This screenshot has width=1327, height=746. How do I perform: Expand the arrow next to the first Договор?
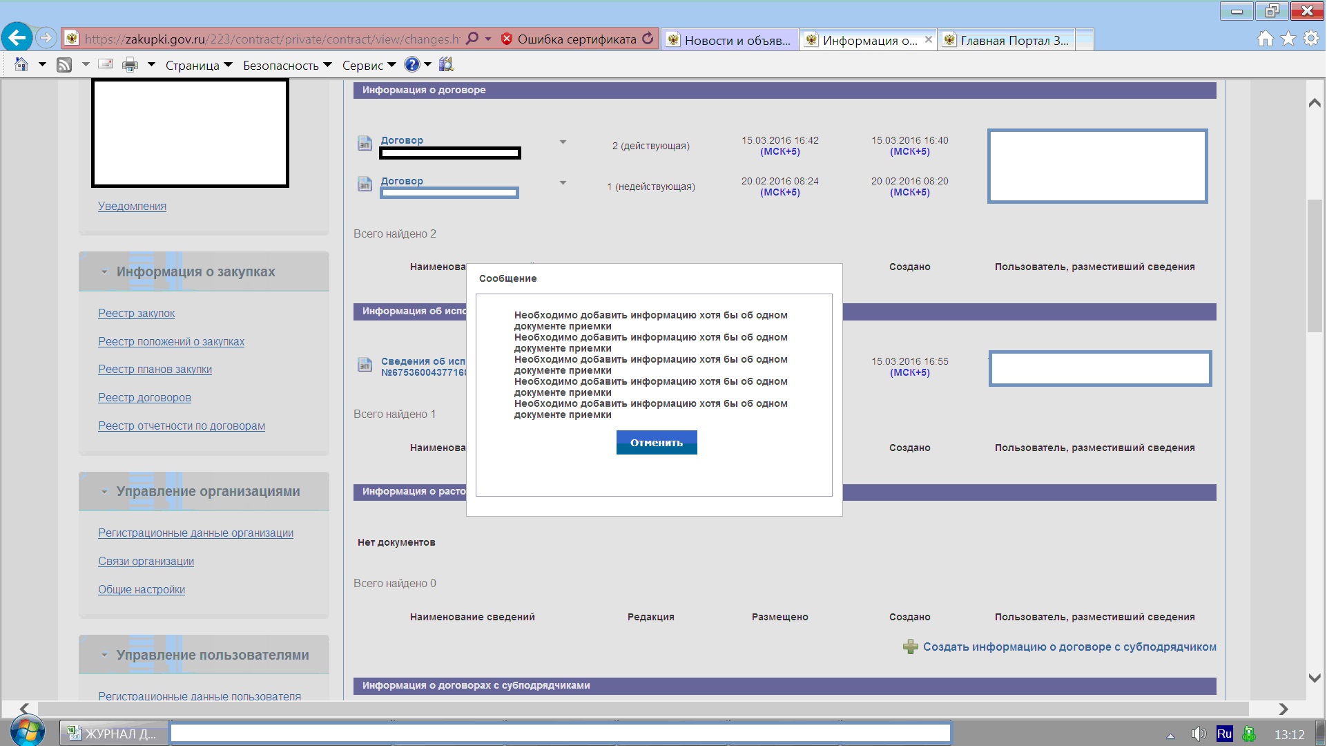tap(563, 142)
